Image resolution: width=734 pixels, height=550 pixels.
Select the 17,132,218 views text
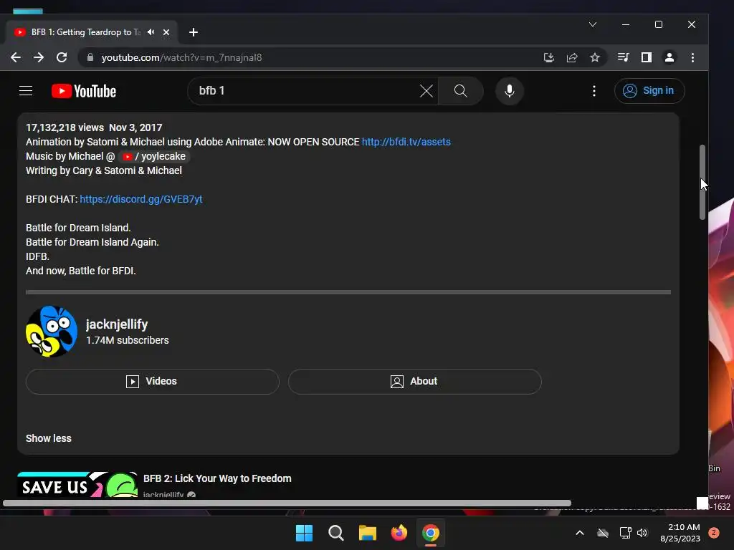(x=65, y=127)
